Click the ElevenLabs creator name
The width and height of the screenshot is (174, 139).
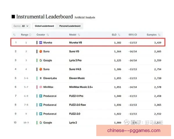pos(50,78)
